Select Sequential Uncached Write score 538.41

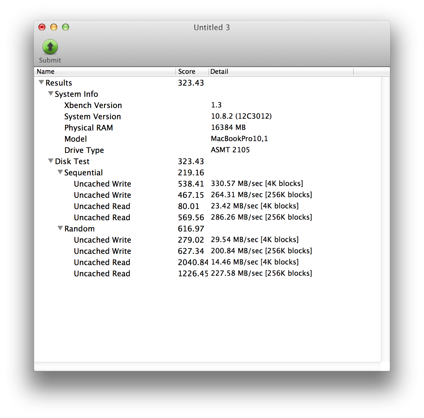coord(191,184)
